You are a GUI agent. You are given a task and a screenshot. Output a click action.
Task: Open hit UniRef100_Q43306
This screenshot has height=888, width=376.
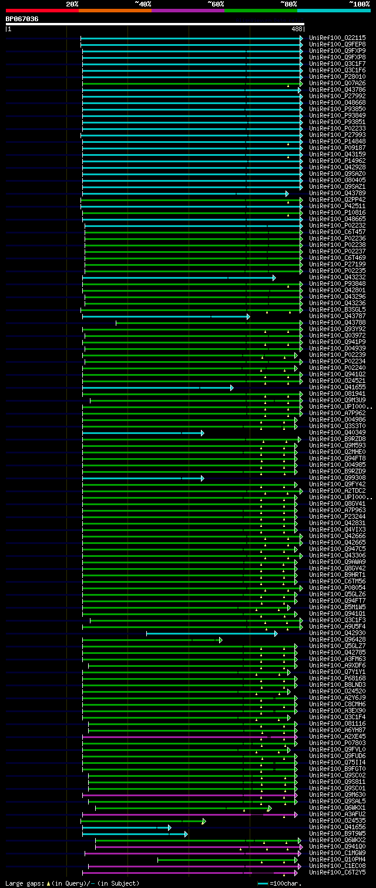tap(337, 555)
